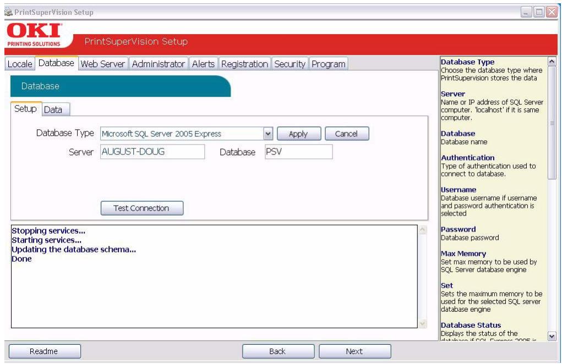
Task: Select the Setup sub-tab
Action: (x=25, y=109)
